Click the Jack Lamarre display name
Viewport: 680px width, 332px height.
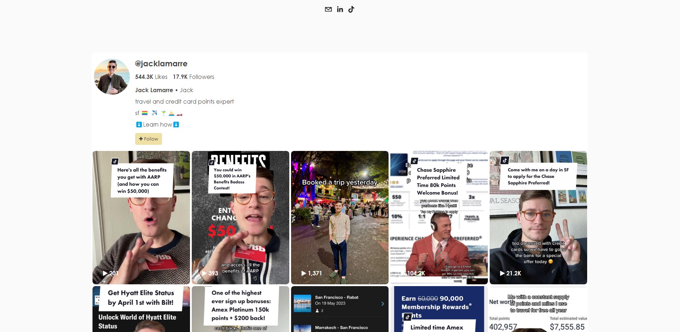pos(154,90)
